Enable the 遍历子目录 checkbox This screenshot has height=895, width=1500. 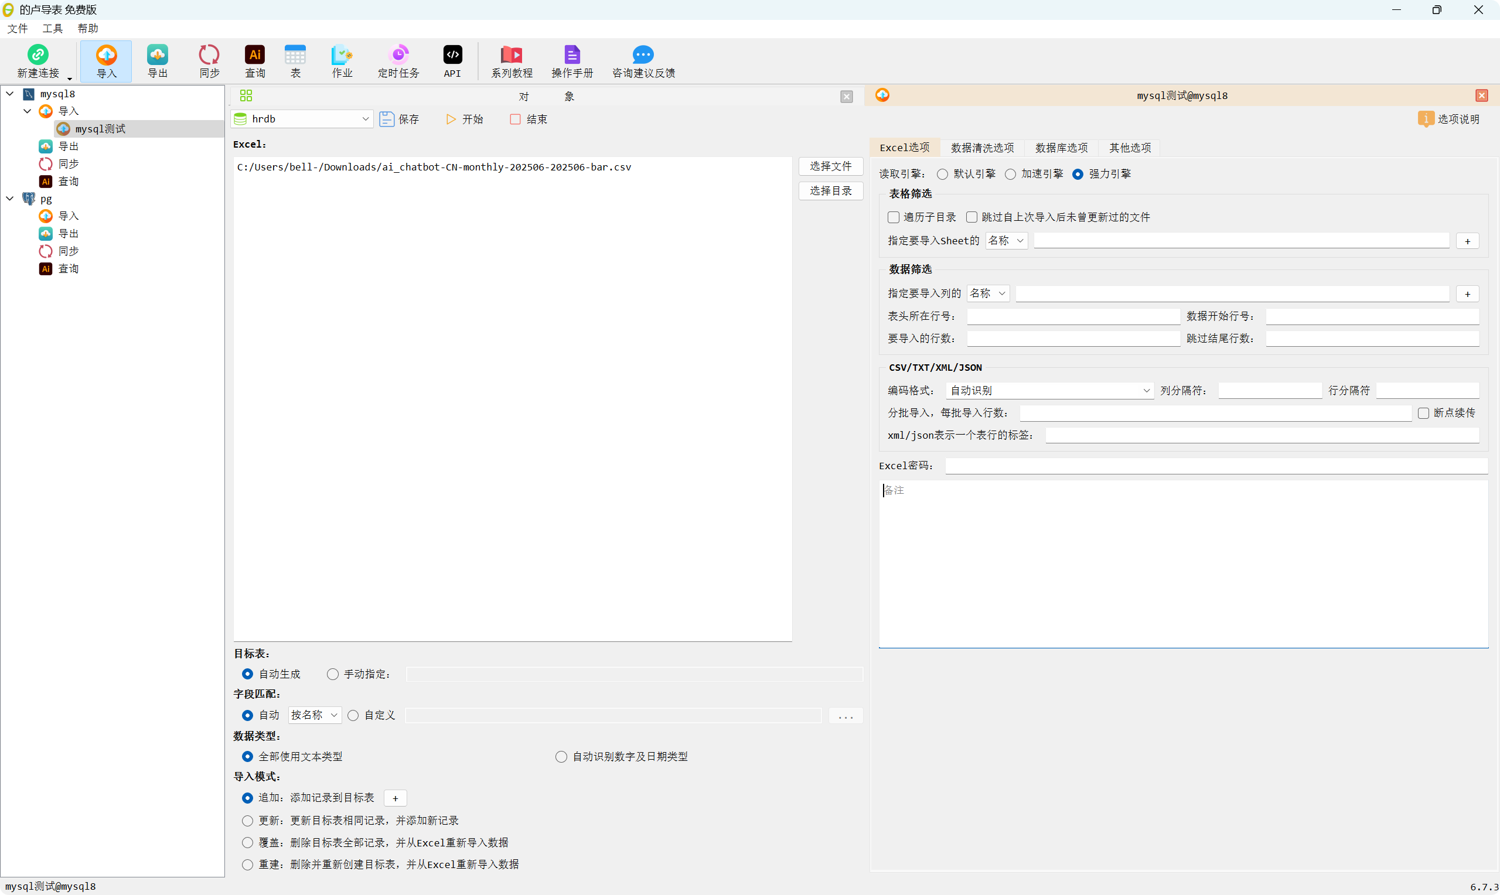pos(894,217)
